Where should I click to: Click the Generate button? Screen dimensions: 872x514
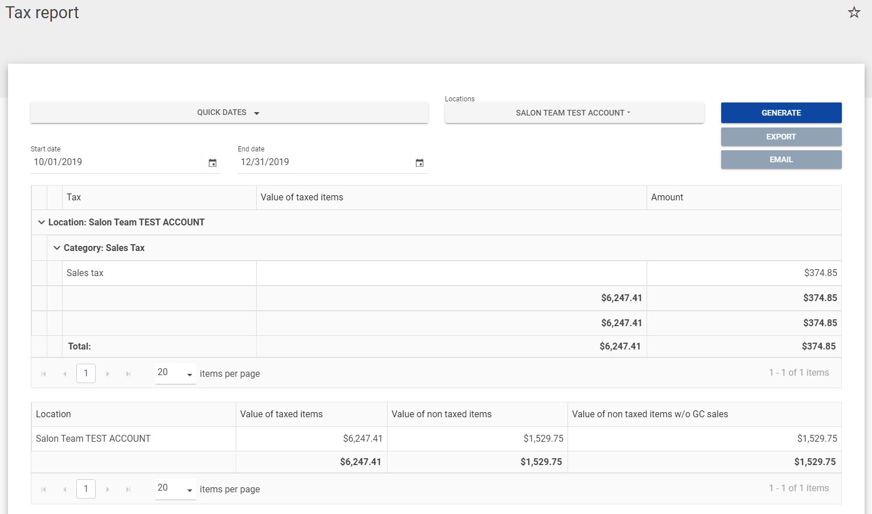[781, 113]
